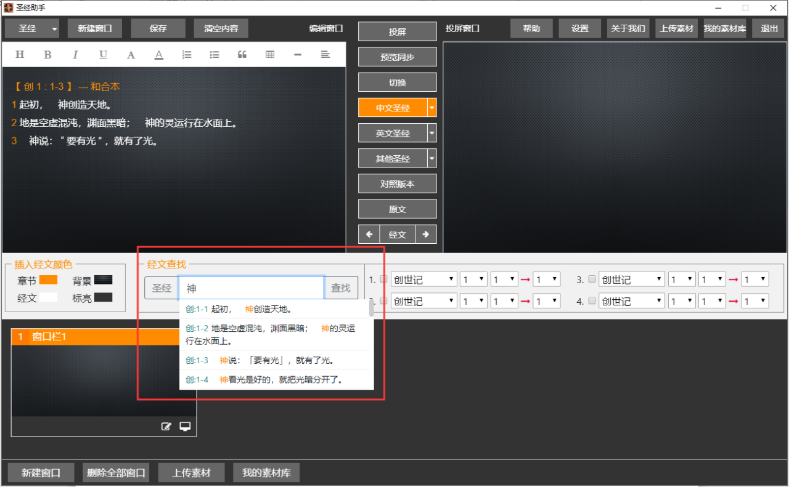Open 设置 from the top bar
Image resolution: width=789 pixels, height=487 pixels.
coord(579,28)
